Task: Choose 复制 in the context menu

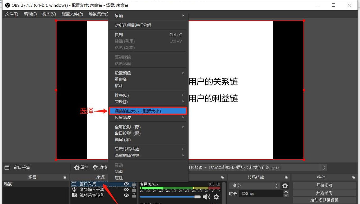Action: tap(148, 35)
